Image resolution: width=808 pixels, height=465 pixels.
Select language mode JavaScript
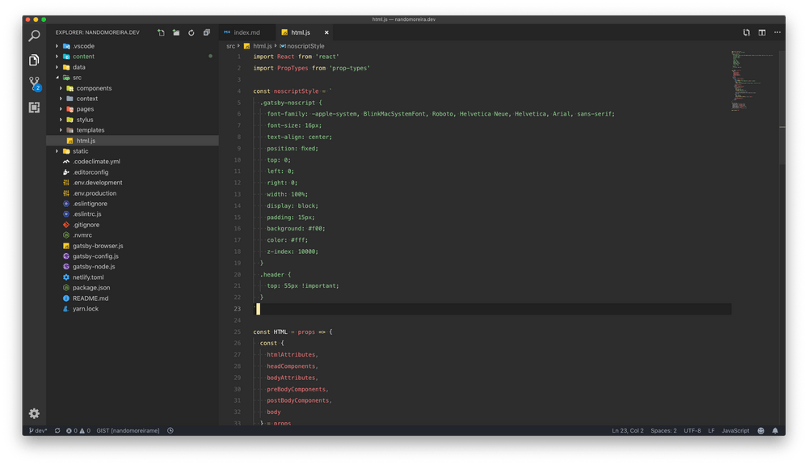tap(735, 430)
